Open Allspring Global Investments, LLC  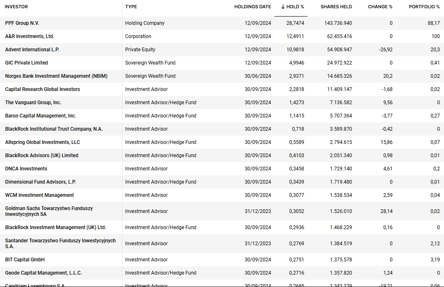(x=43, y=142)
